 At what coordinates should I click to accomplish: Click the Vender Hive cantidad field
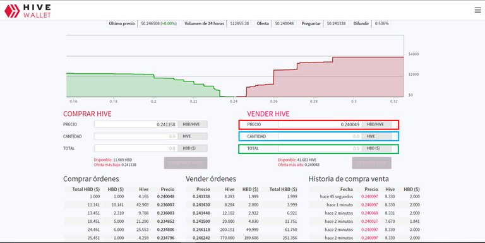tap(320, 136)
